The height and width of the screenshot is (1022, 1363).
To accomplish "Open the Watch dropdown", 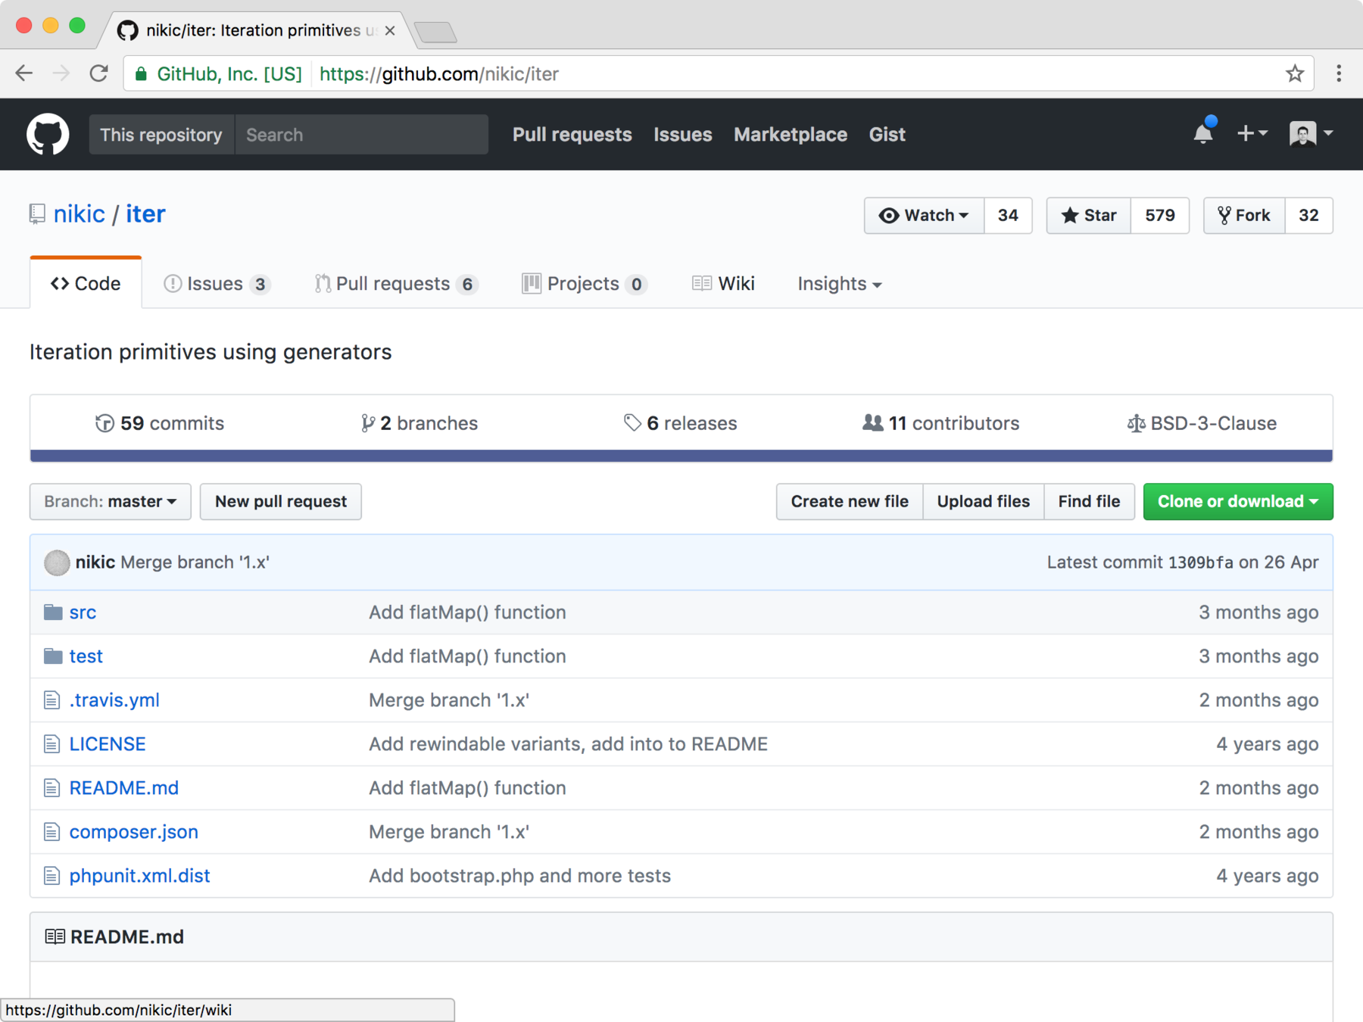I will tap(924, 216).
